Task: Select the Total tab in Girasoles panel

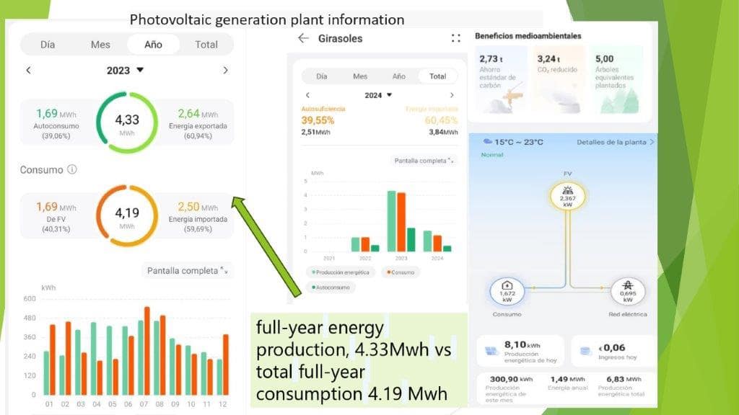Action: coord(437,76)
